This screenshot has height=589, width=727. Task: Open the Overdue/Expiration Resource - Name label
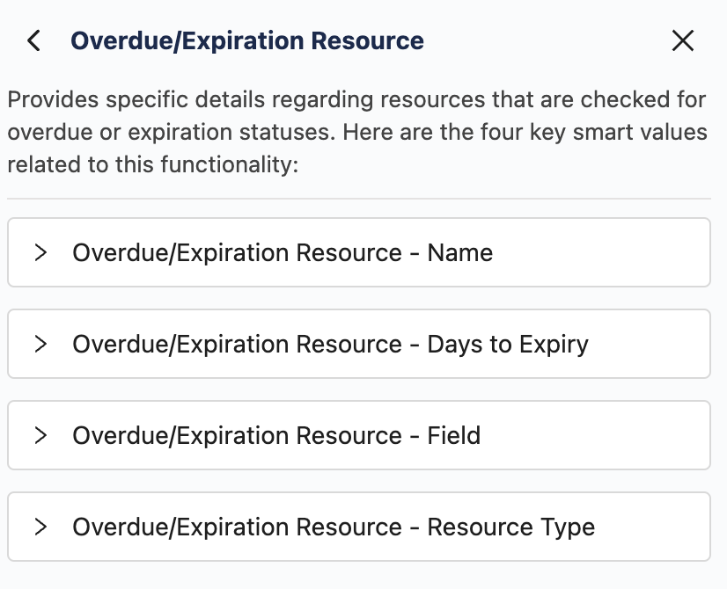pyautogui.click(x=282, y=253)
